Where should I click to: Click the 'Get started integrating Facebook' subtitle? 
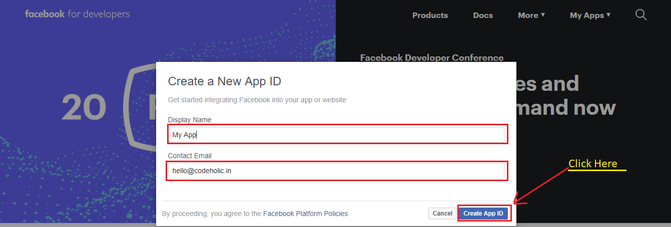coord(257,100)
